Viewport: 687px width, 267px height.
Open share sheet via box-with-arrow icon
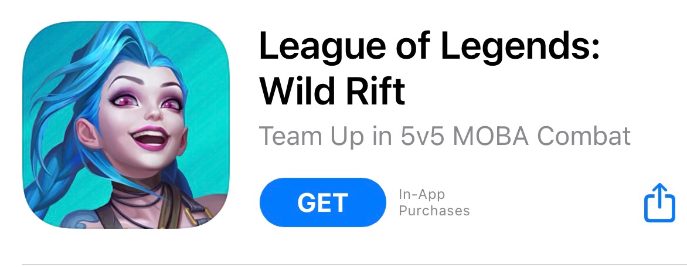tap(659, 202)
